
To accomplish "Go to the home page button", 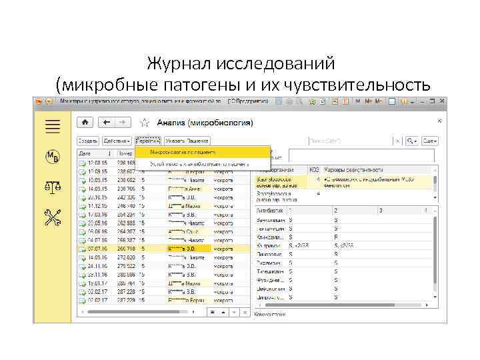I will tap(85, 123).
